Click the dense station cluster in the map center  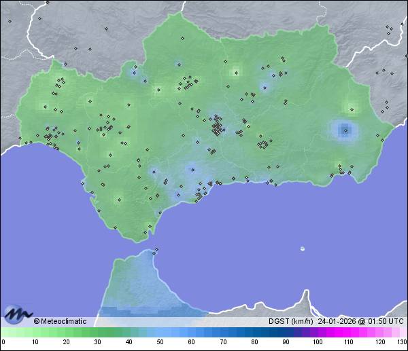[217, 126]
